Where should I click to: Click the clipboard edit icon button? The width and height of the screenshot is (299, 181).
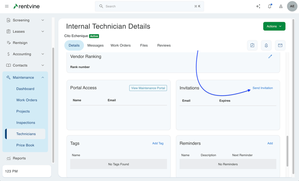click(252, 45)
